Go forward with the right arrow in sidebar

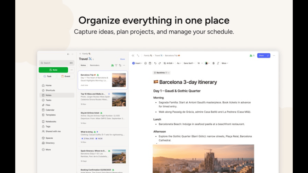[72, 54]
